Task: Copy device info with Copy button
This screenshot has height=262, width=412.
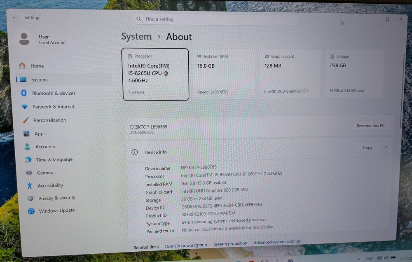Action: (368, 147)
